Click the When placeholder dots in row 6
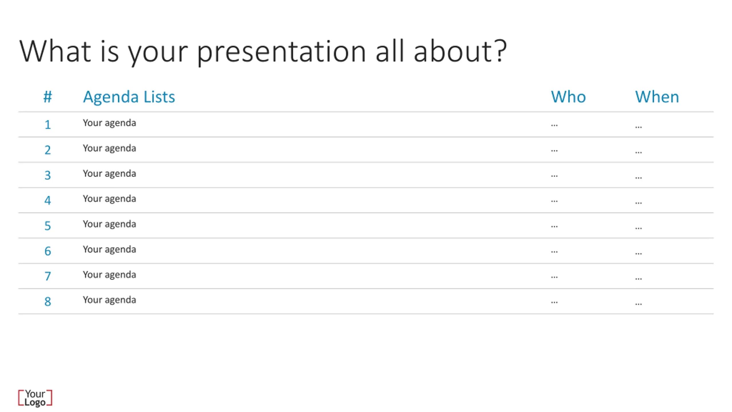 coord(638,253)
